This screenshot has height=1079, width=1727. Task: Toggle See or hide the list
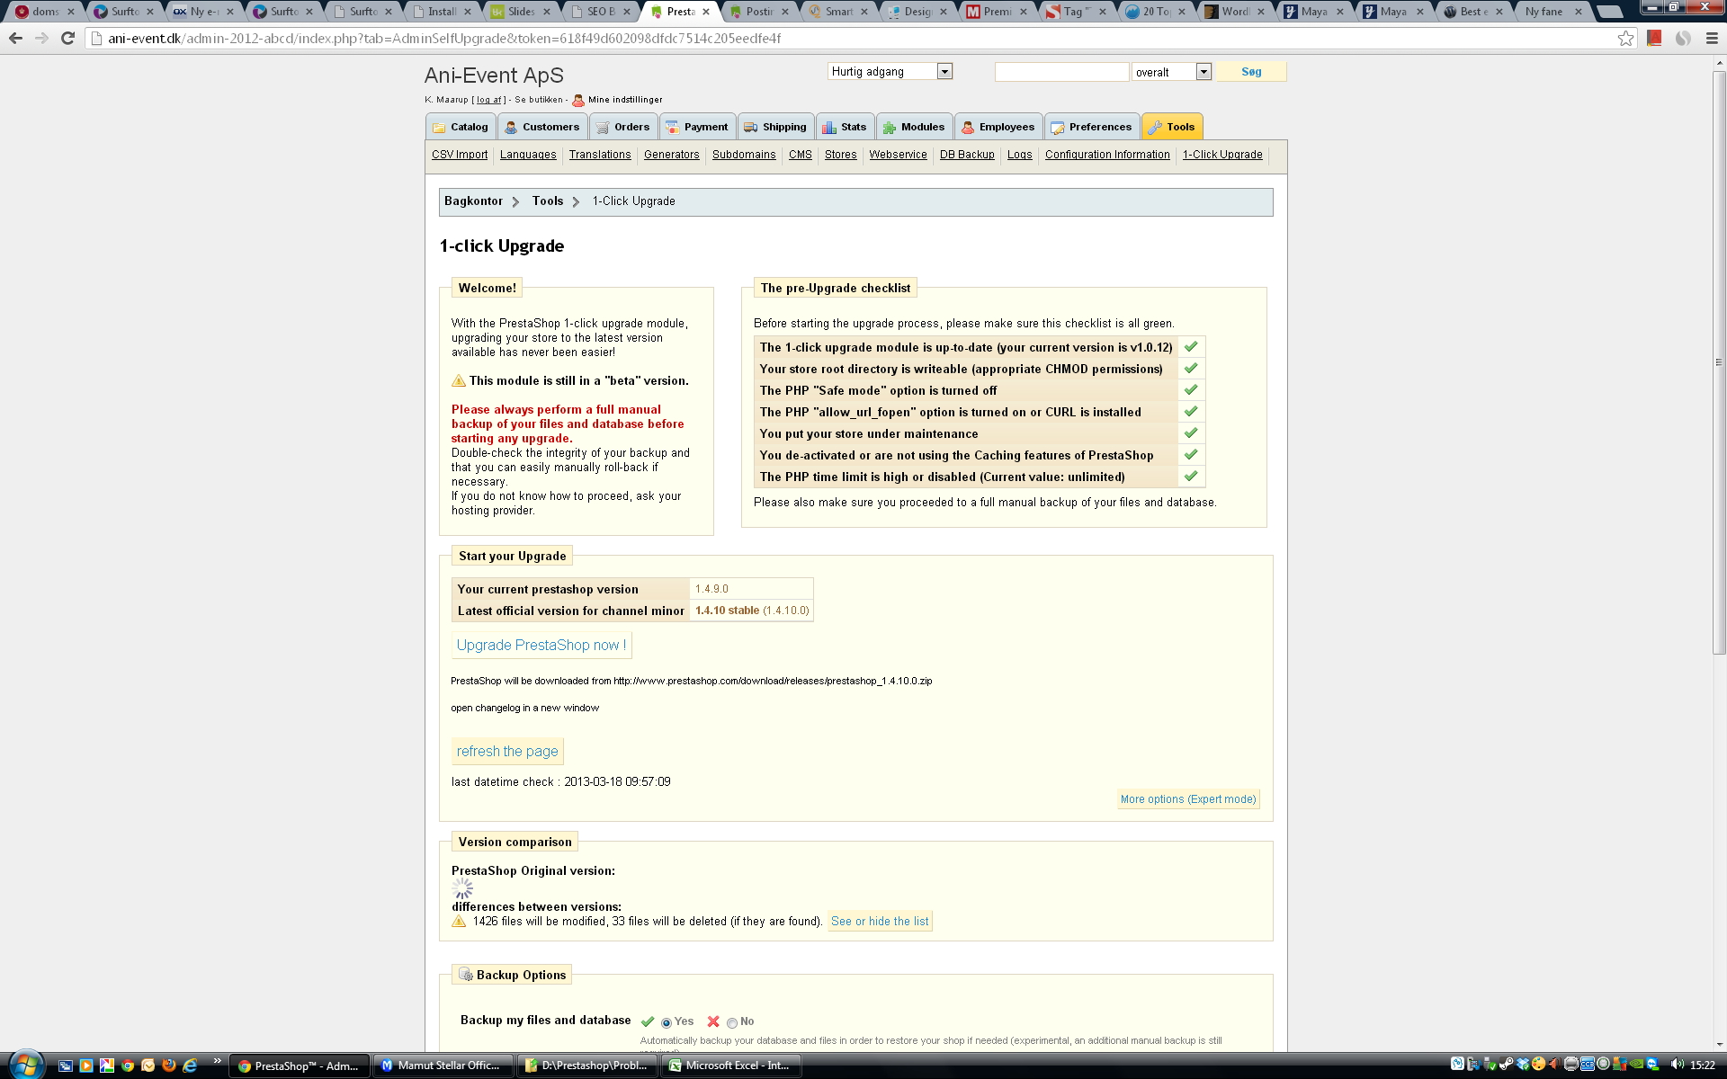tap(880, 922)
